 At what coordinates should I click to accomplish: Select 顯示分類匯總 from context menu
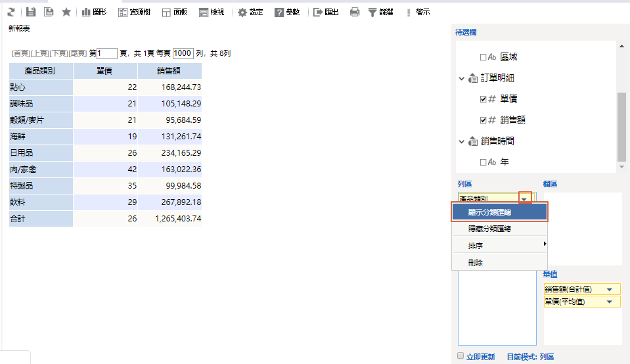tap(499, 212)
